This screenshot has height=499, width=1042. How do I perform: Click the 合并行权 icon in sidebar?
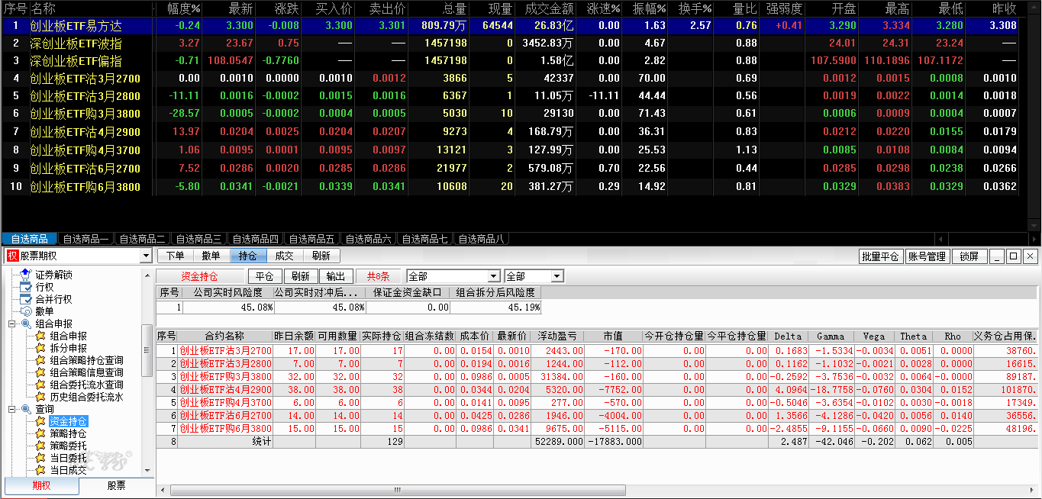tap(26, 299)
